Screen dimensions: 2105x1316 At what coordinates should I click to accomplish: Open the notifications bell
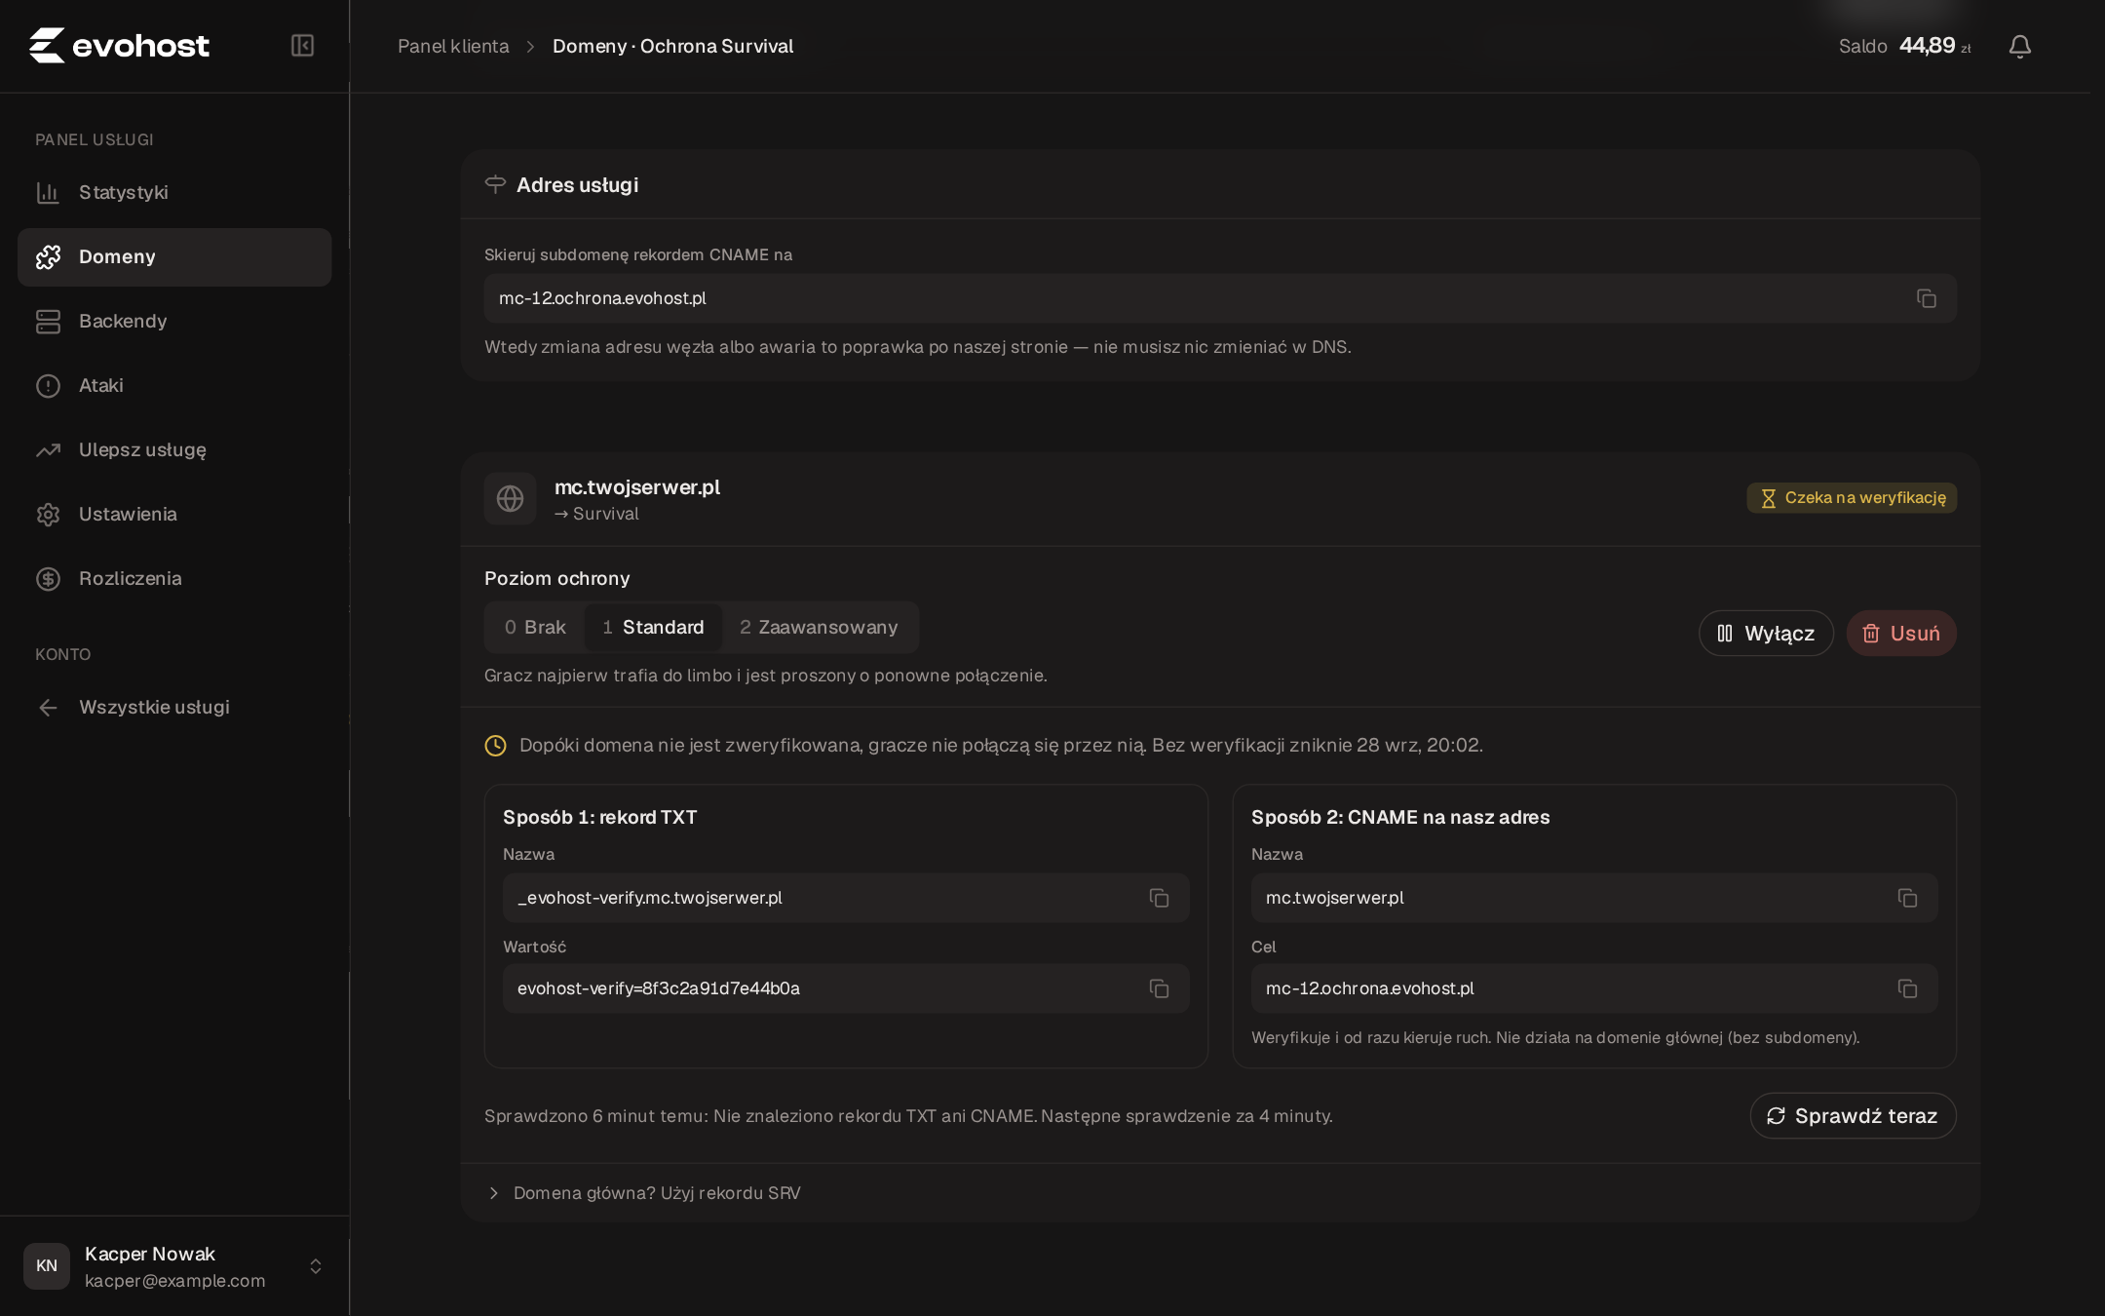click(2019, 46)
